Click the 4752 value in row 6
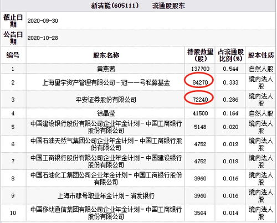The width and height of the screenshot is (277, 223). point(200,144)
